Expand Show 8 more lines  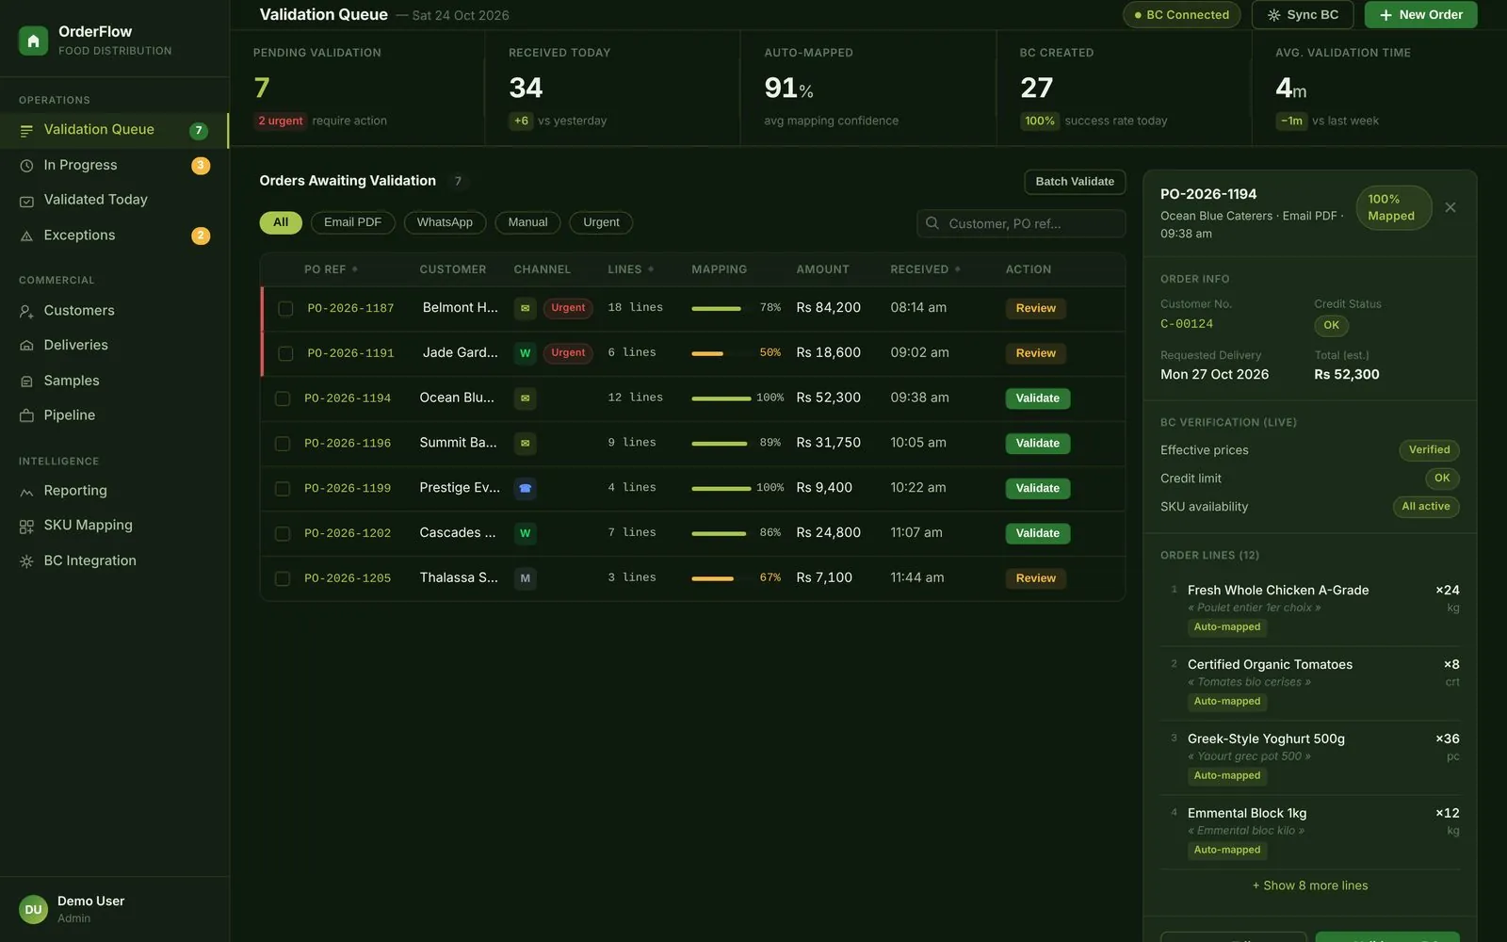(x=1309, y=885)
